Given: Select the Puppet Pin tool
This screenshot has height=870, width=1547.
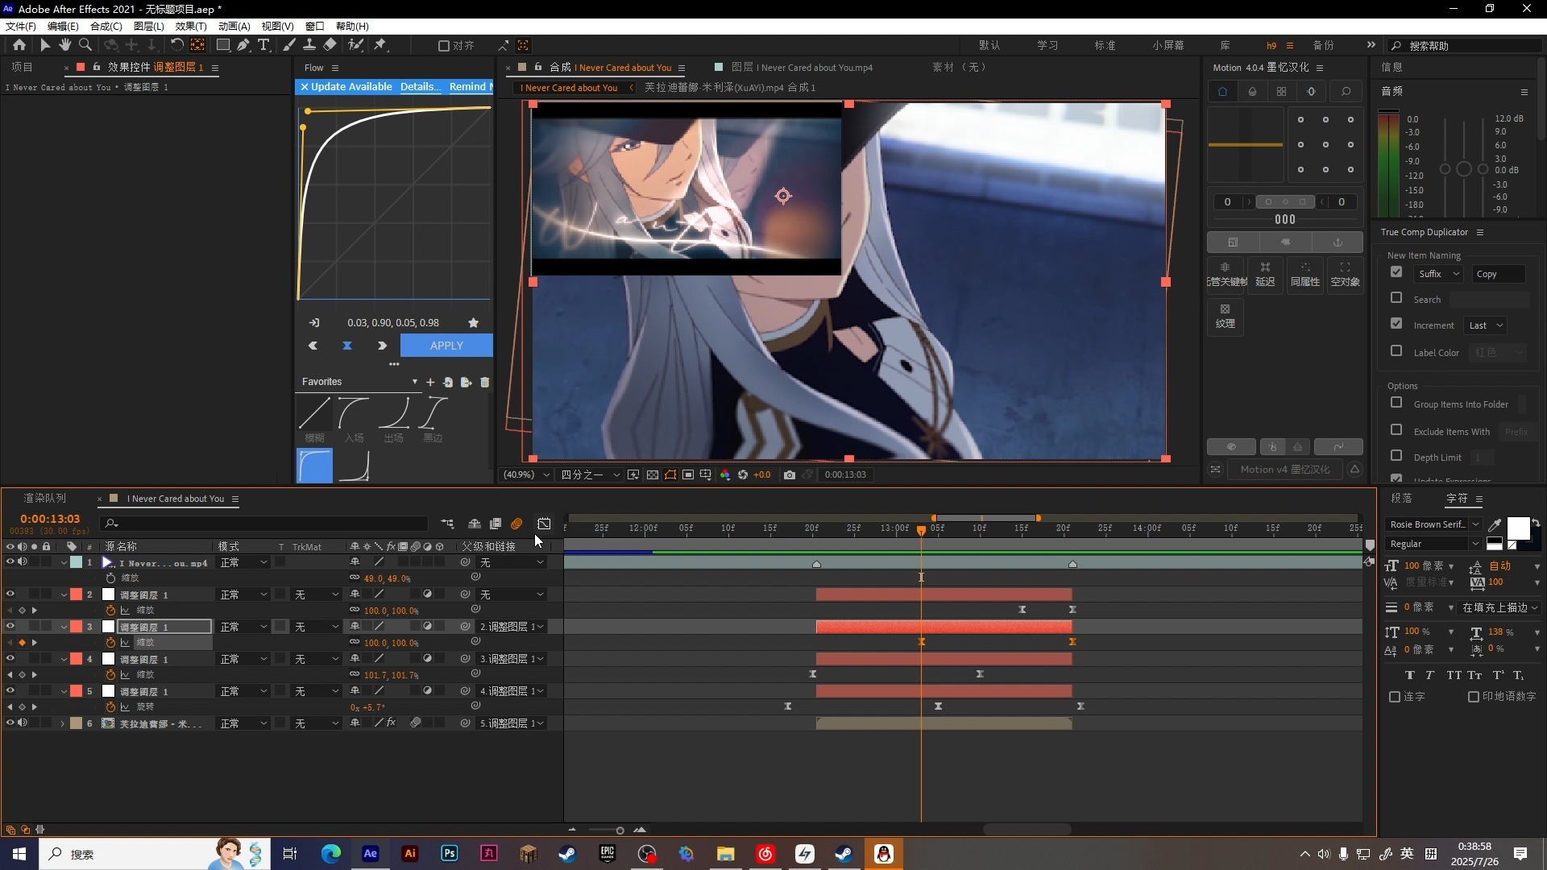Looking at the screenshot, I should click(x=380, y=45).
